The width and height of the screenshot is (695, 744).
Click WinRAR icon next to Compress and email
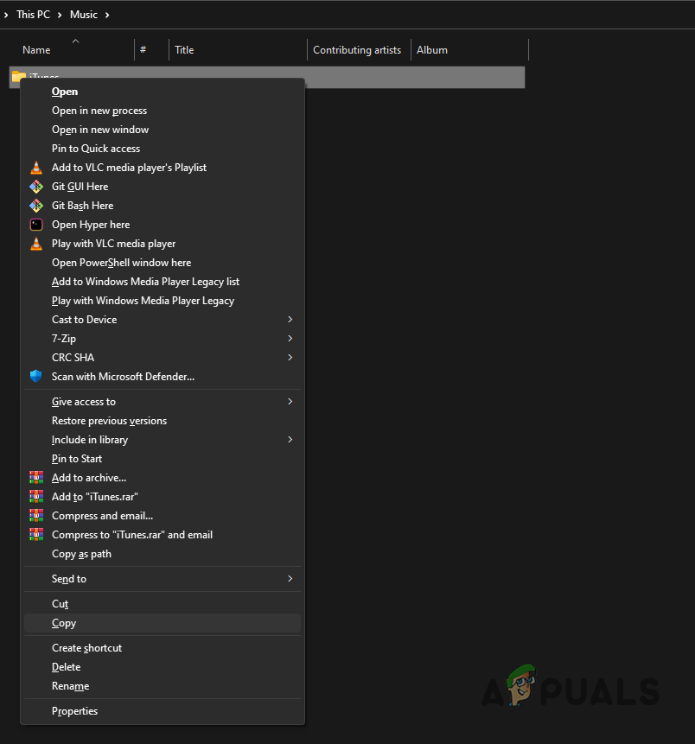[36, 515]
